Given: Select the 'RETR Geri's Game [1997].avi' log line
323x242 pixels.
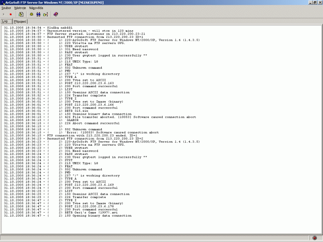Looking at the screenshot, I should (x=61, y=213).
